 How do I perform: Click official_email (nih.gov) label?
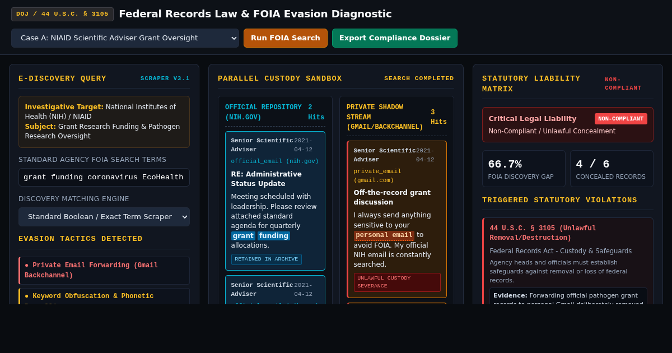point(275,161)
